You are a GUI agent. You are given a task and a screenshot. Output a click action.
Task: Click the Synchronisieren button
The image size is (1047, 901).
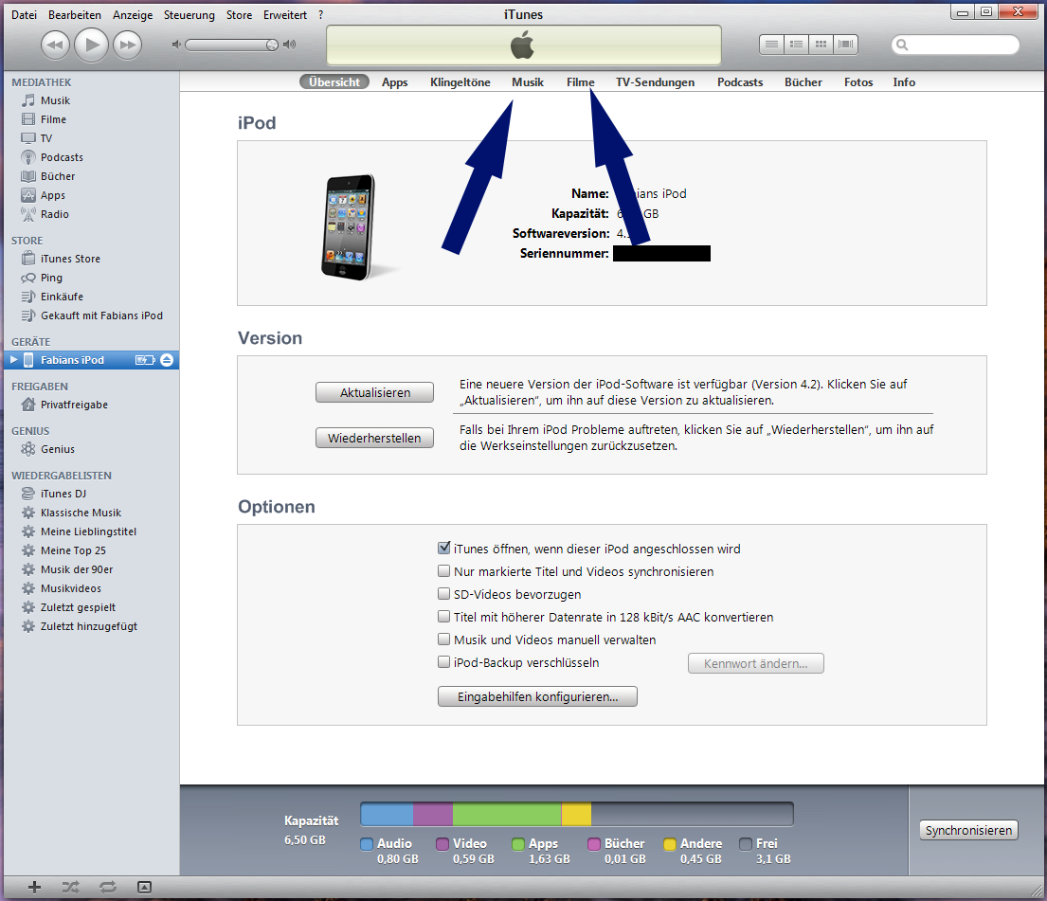[968, 830]
